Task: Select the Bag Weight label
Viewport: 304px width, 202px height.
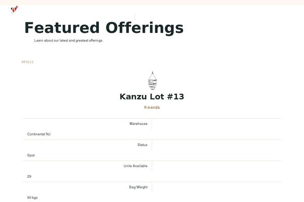Action: 138,187
